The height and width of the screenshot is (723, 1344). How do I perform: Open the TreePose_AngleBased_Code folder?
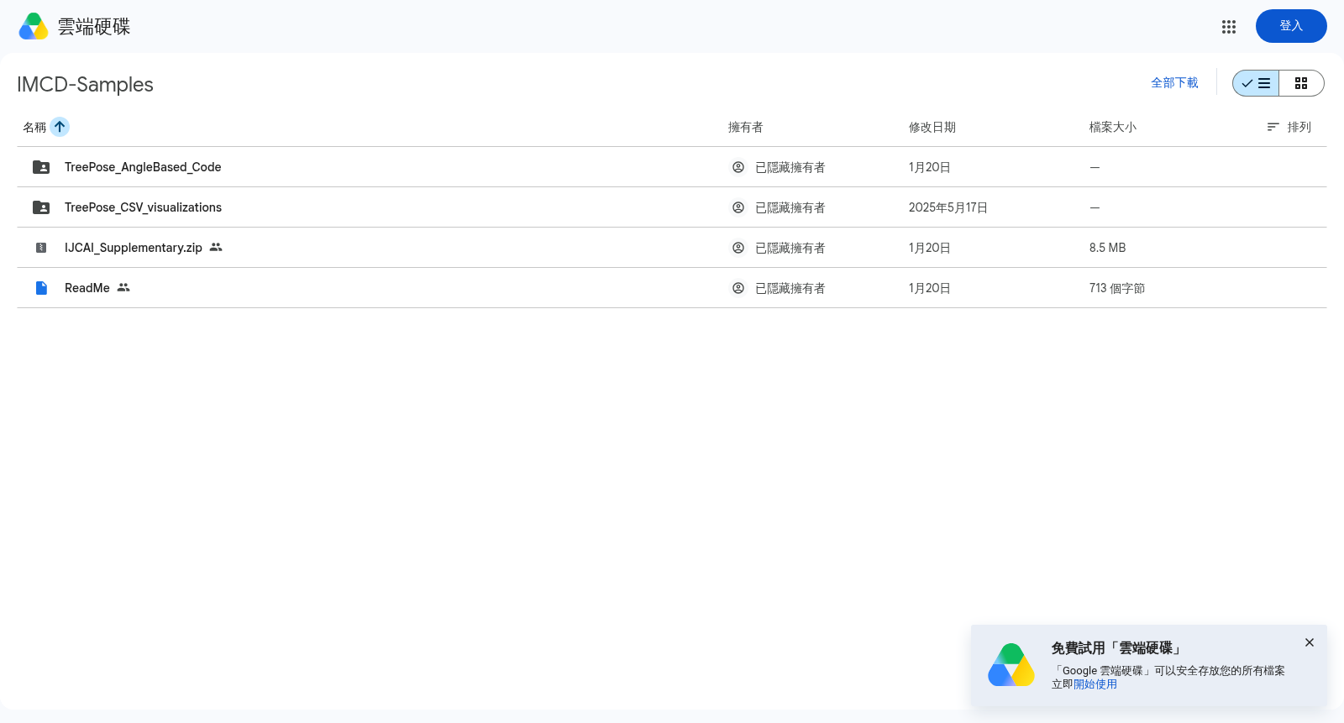(143, 167)
